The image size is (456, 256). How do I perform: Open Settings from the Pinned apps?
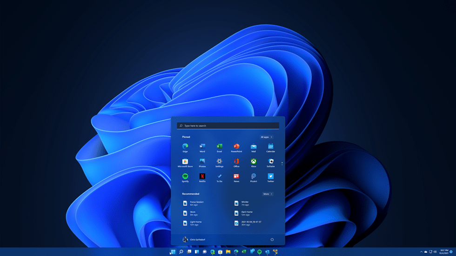219,163
